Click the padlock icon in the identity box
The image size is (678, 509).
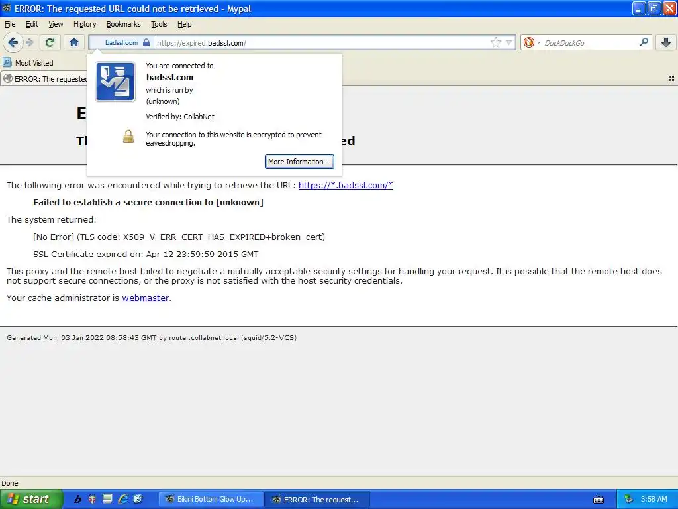click(x=146, y=42)
